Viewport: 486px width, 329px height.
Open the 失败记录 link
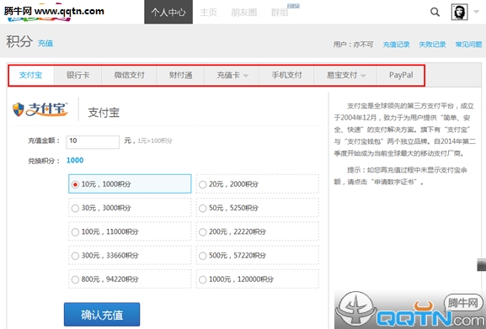coord(432,45)
